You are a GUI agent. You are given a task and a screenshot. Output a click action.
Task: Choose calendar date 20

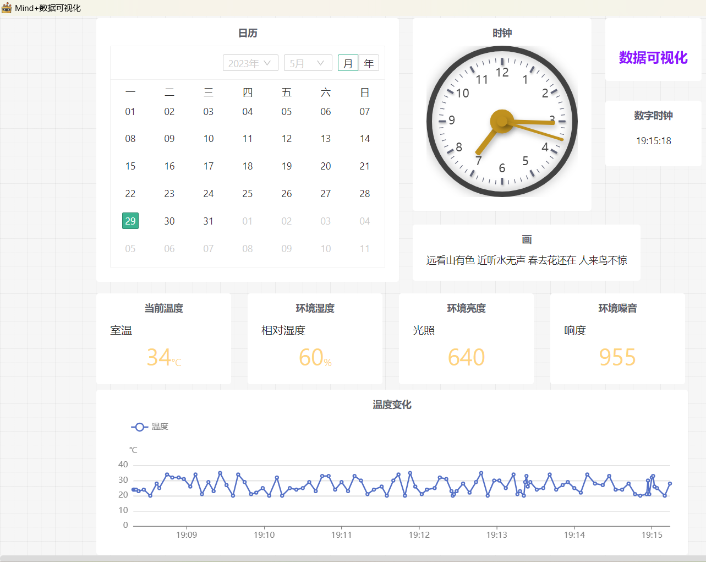[326, 166]
